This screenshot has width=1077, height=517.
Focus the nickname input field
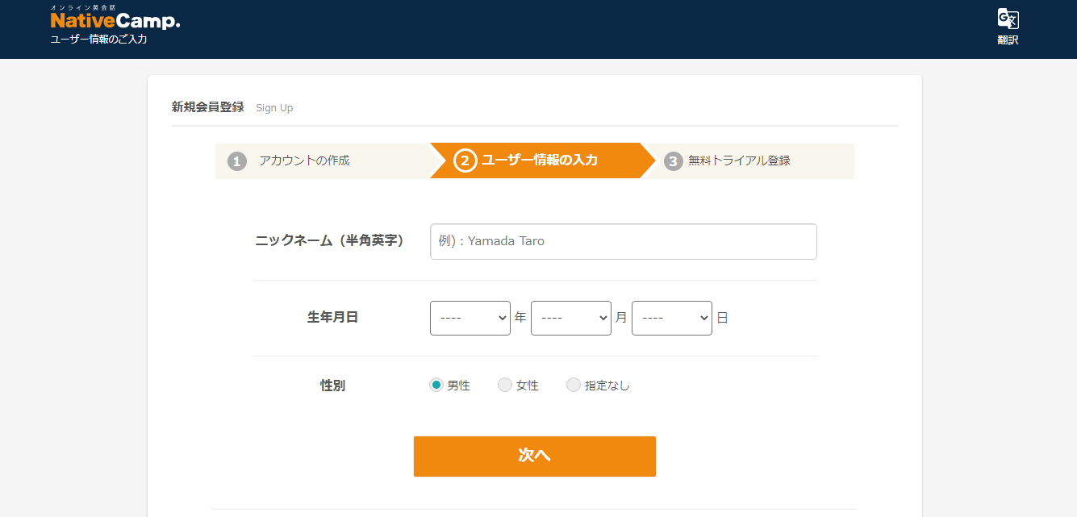pos(624,241)
